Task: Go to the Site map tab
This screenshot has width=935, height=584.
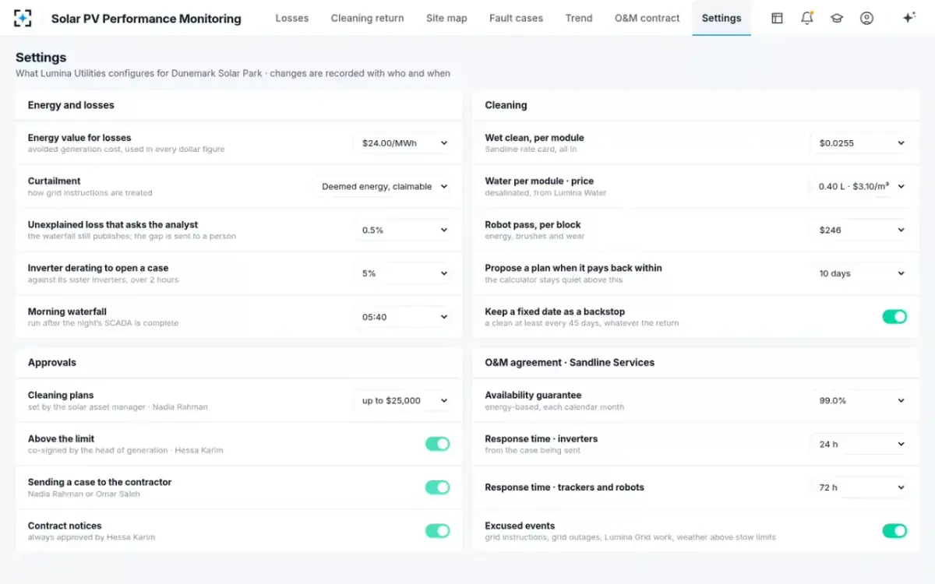Action: [x=446, y=18]
